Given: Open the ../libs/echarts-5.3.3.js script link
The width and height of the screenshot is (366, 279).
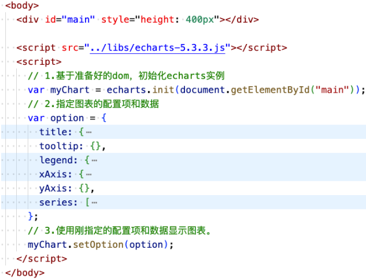Looking at the screenshot, I should (x=157, y=47).
